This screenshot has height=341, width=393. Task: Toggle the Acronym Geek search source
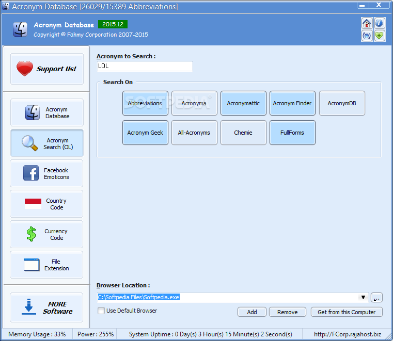(x=145, y=133)
